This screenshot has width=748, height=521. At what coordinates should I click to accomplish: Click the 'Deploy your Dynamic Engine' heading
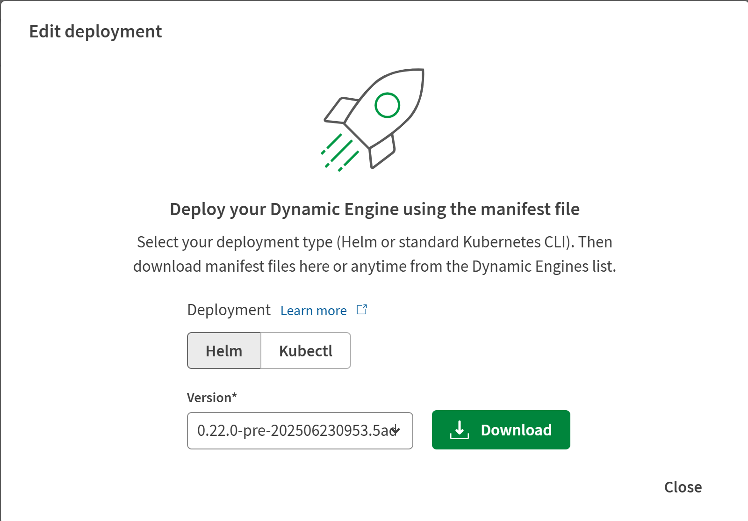coord(374,209)
